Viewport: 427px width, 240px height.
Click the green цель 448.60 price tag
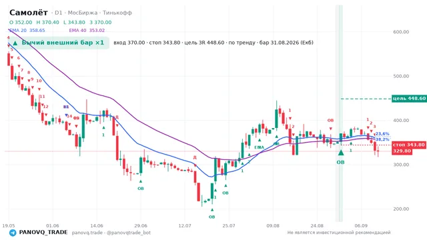409,99
